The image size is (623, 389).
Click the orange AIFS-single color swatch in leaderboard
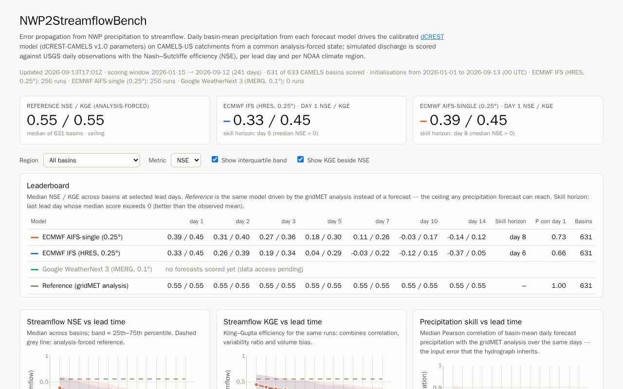click(35, 237)
